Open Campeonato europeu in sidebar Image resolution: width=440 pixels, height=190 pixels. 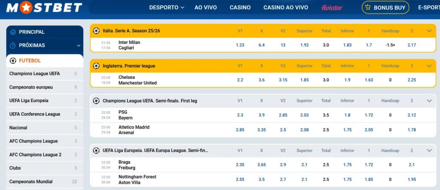pyautogui.click(x=45, y=87)
